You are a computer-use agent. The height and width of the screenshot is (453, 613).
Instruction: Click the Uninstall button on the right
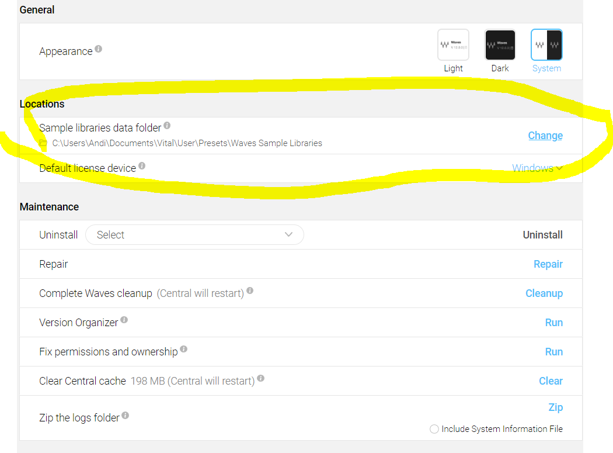(542, 235)
